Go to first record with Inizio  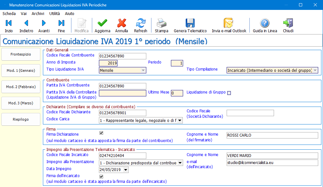(x=9, y=26)
